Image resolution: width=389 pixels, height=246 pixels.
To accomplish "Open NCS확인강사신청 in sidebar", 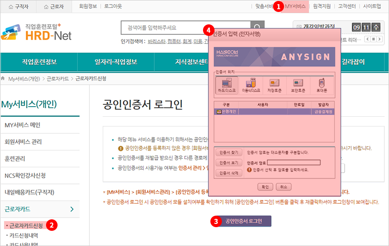I will tap(40, 176).
